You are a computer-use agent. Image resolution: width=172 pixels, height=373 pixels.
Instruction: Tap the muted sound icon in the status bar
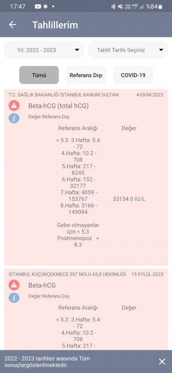coord(120,6)
